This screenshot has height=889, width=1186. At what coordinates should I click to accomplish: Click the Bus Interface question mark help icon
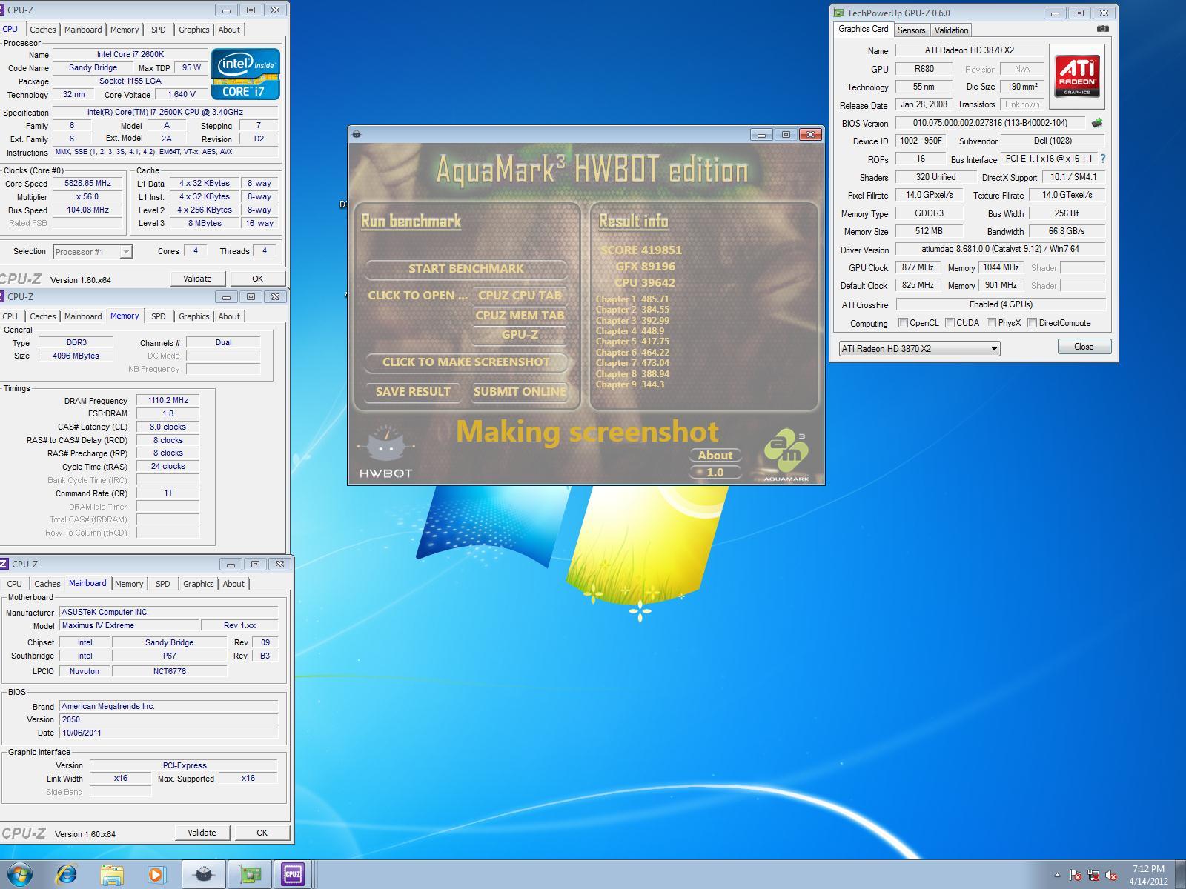(x=1103, y=159)
